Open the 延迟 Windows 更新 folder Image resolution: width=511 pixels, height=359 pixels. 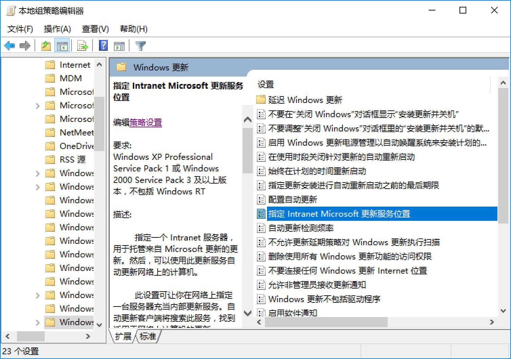[305, 100]
